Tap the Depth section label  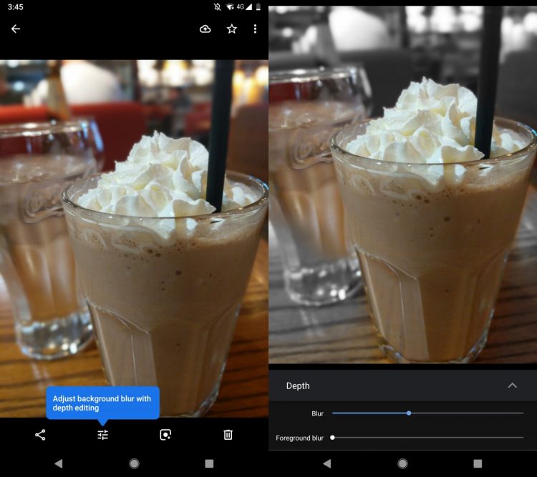point(298,386)
